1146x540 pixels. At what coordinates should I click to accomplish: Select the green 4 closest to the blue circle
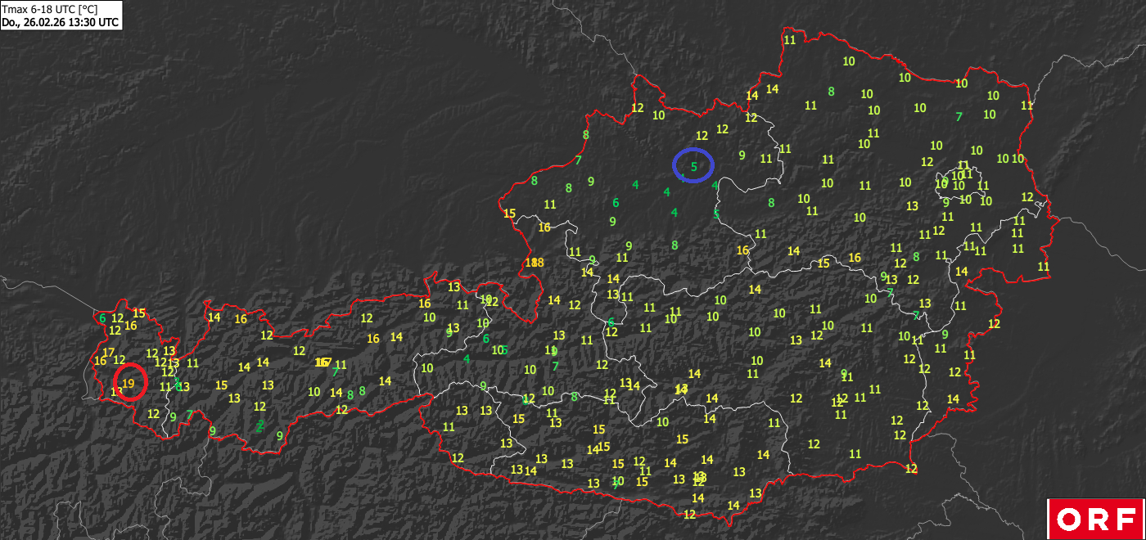683,178
